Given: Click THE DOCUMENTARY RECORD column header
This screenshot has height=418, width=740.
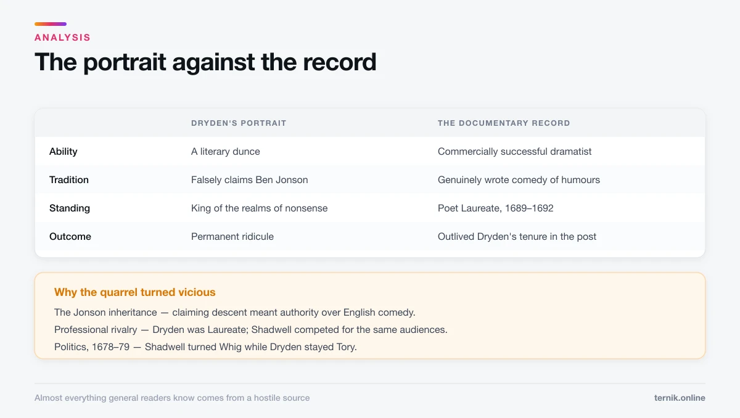Looking at the screenshot, I should [504, 123].
